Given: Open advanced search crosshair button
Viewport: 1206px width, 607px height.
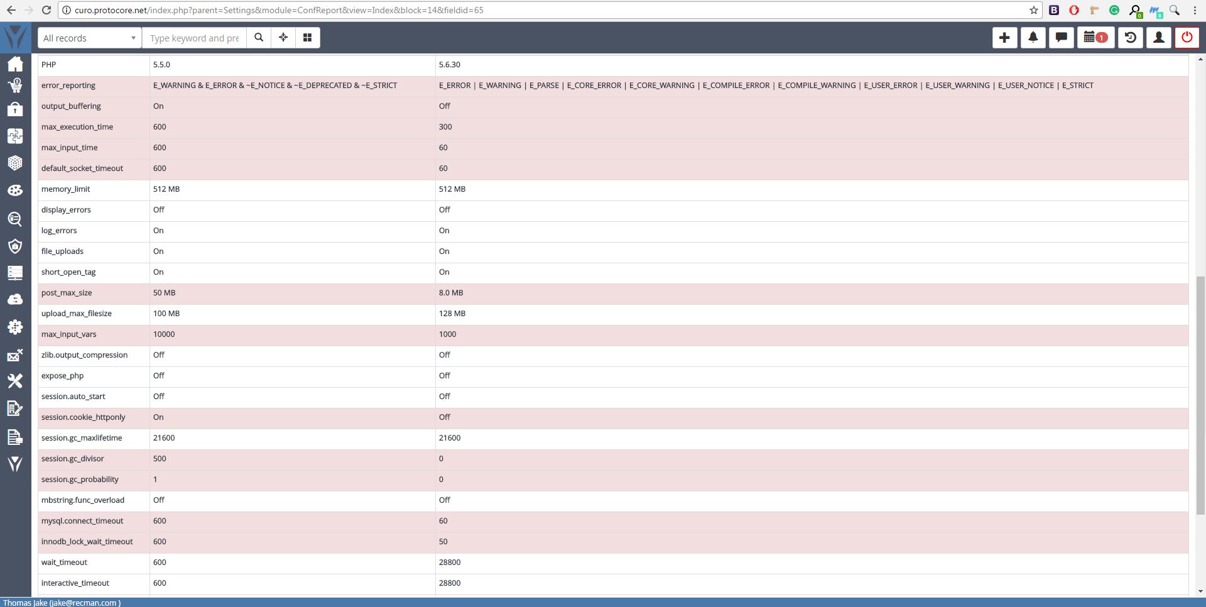Looking at the screenshot, I should pyautogui.click(x=283, y=38).
